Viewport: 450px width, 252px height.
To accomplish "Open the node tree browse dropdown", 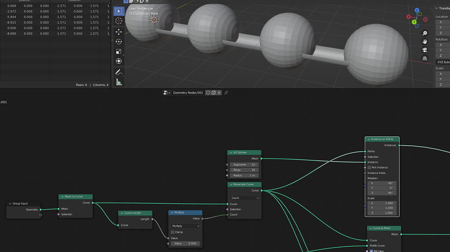I will 167,93.
